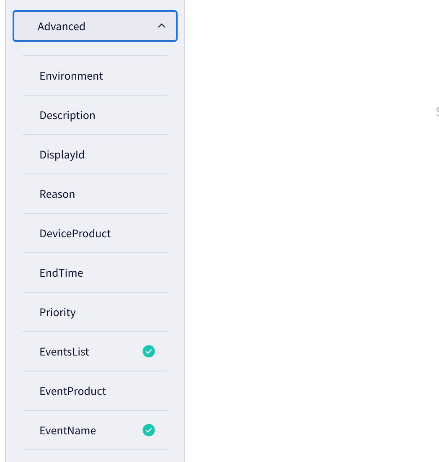Open the EventsList field label
Viewport: 439px width, 462px height.
pos(64,352)
